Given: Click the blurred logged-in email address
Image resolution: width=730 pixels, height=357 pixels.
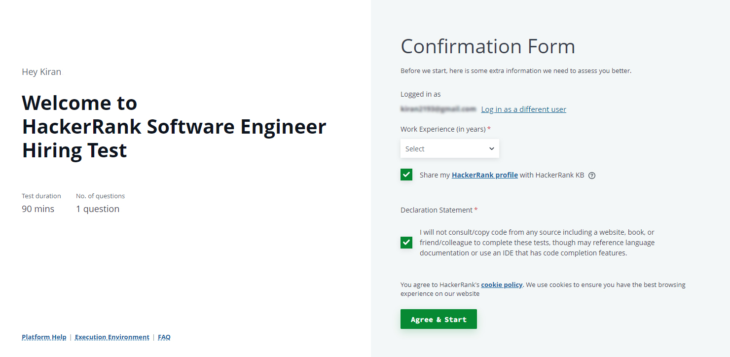Looking at the screenshot, I should (x=438, y=109).
